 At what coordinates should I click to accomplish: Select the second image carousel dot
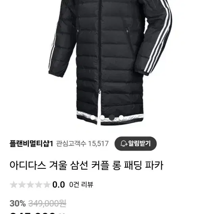coord(102,117)
